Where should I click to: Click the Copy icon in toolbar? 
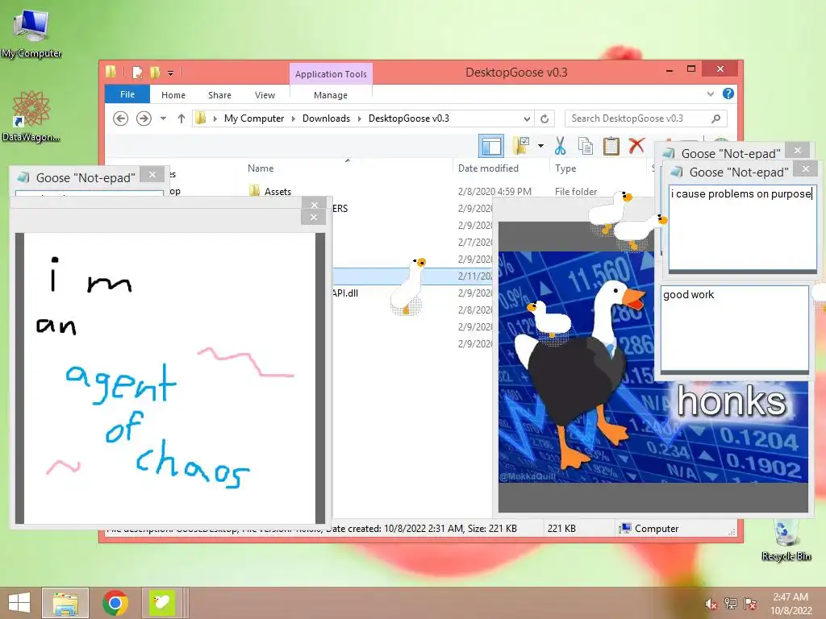point(586,146)
